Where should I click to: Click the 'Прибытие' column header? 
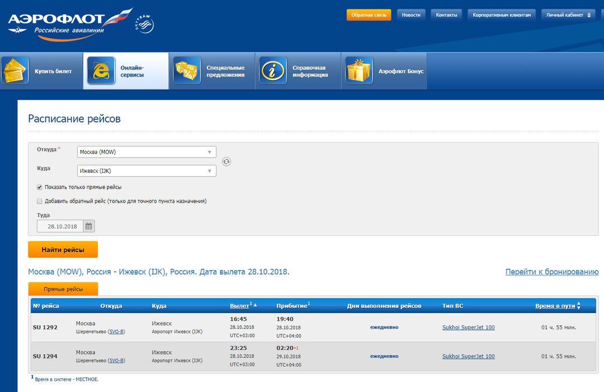293,305
